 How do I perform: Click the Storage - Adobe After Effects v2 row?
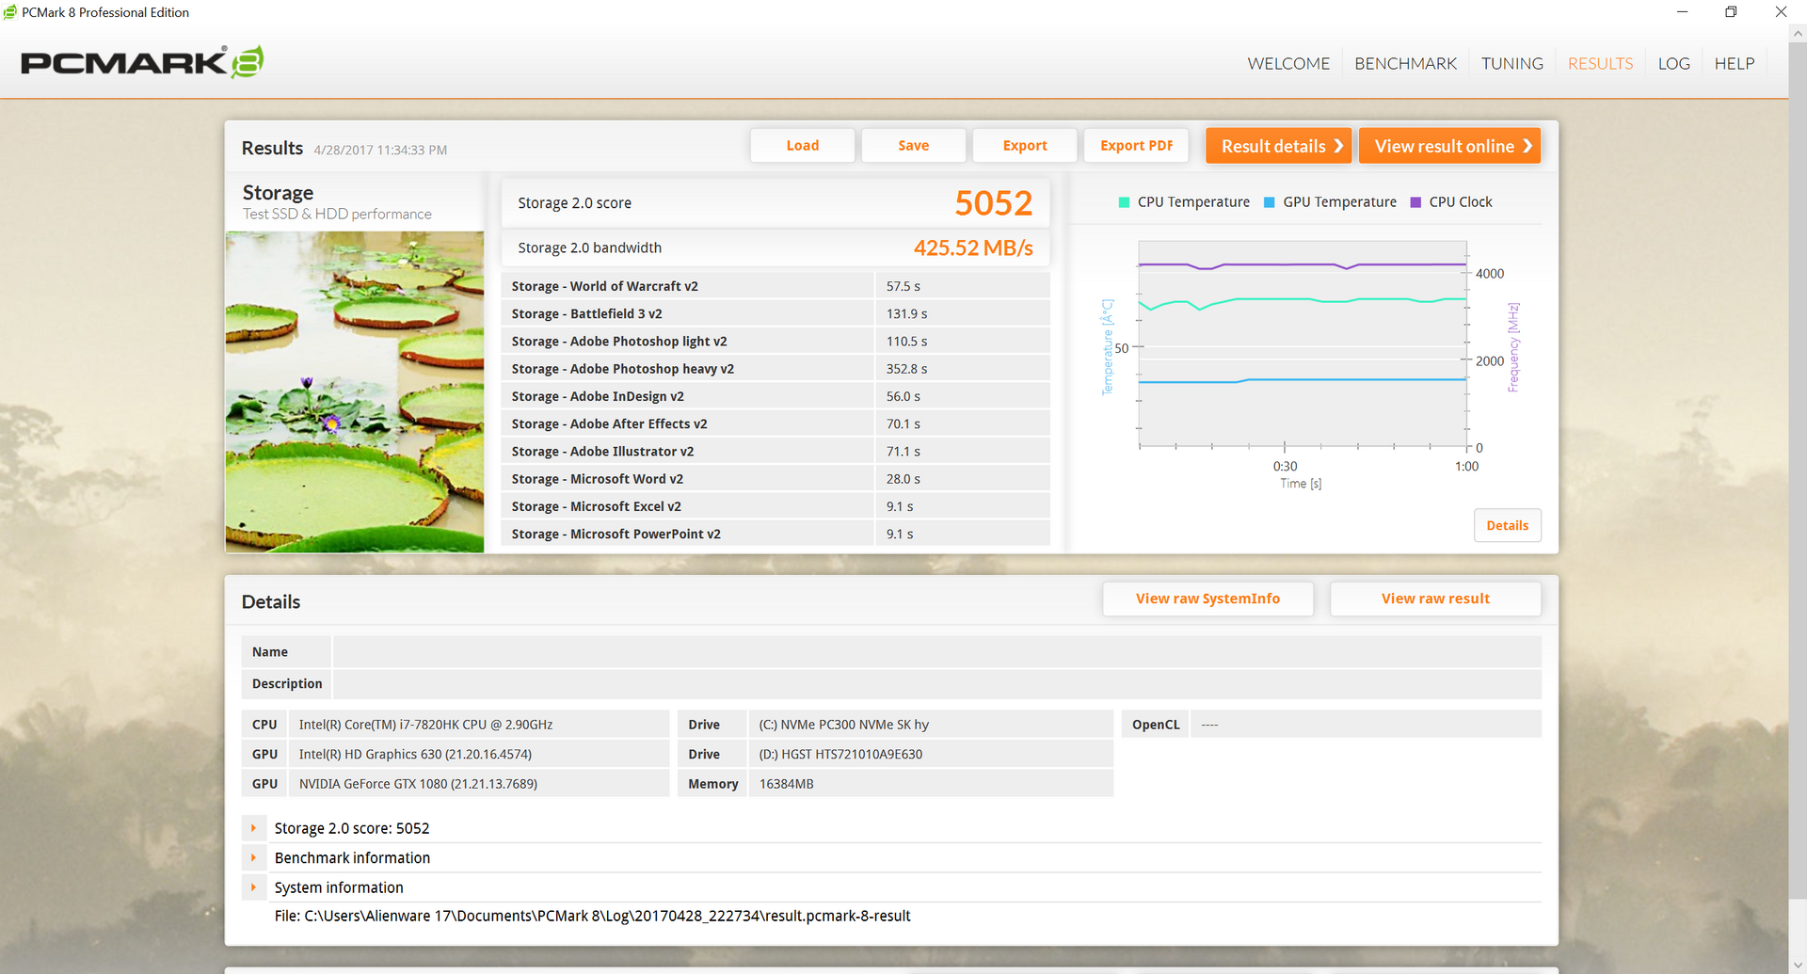click(776, 423)
